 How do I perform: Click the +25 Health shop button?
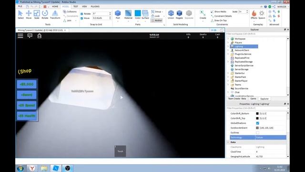(27, 116)
